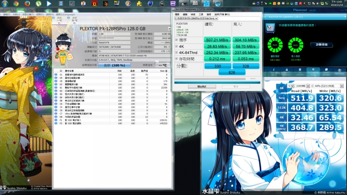
Task: Click the 4K QD32 button in CrystalDiskMark
Action: 281,127
